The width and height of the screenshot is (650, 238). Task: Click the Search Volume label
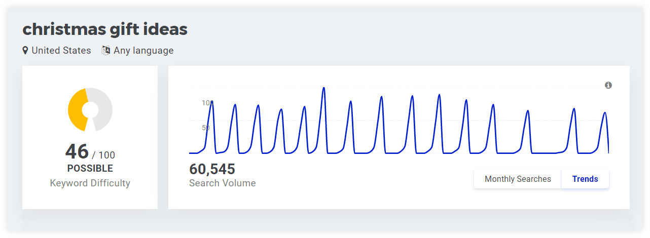click(223, 183)
